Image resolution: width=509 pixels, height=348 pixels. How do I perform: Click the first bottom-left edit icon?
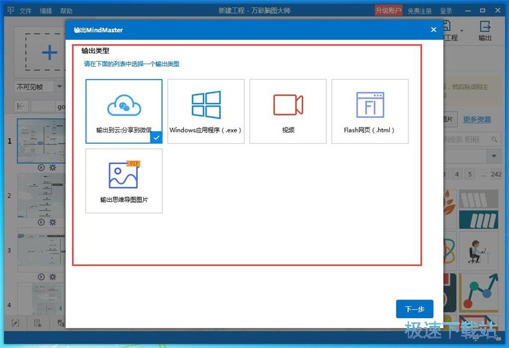click(16, 323)
